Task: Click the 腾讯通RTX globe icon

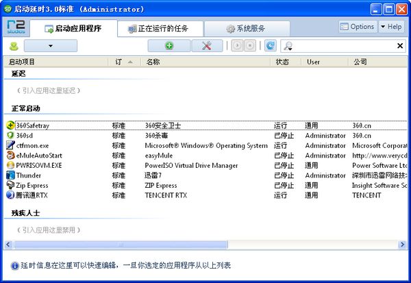Action: 10,195
